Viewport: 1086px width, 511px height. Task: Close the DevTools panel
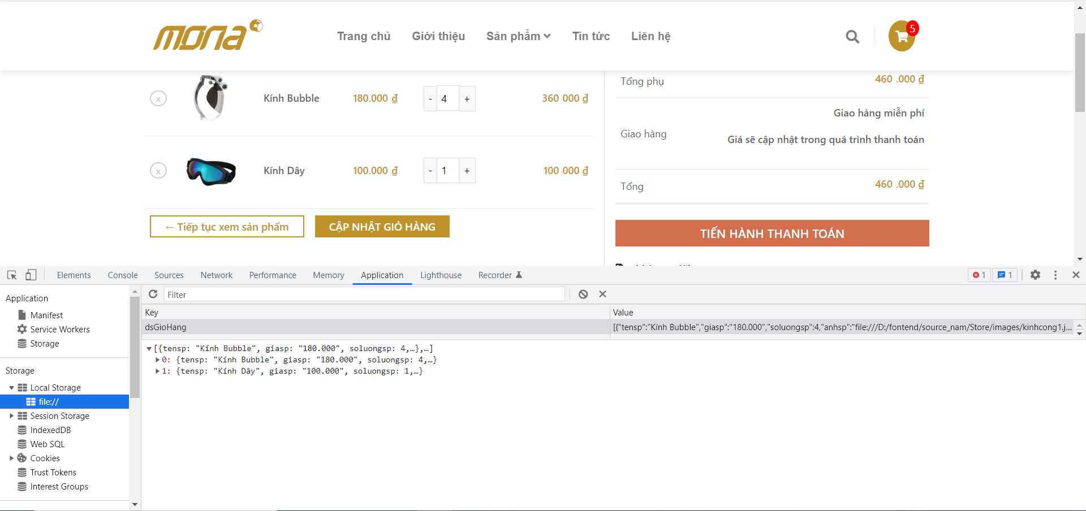pos(1076,275)
